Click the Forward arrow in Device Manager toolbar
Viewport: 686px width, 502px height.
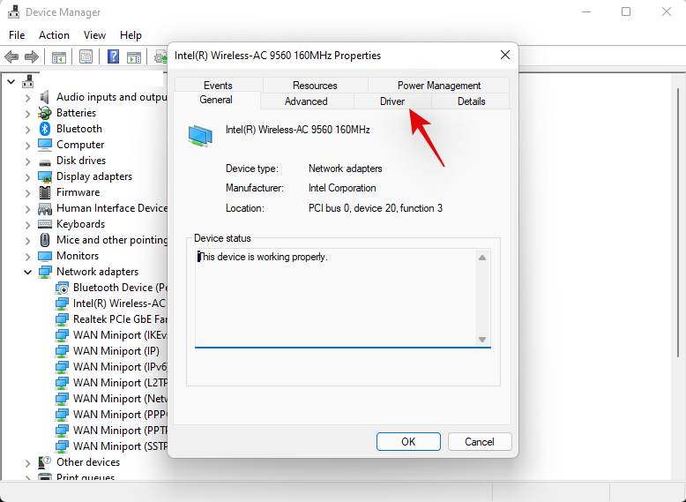32,56
